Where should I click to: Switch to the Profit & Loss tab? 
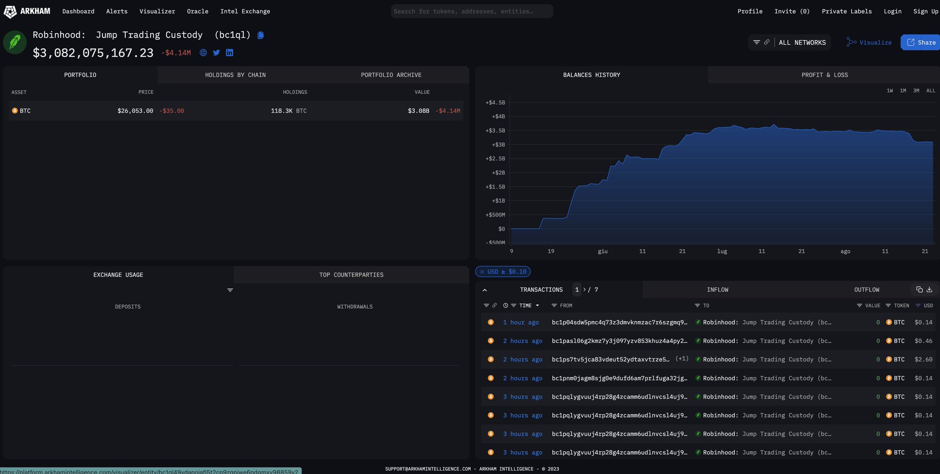824,75
